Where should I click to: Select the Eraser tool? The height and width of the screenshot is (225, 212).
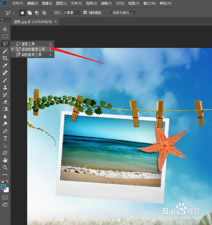tap(5, 102)
